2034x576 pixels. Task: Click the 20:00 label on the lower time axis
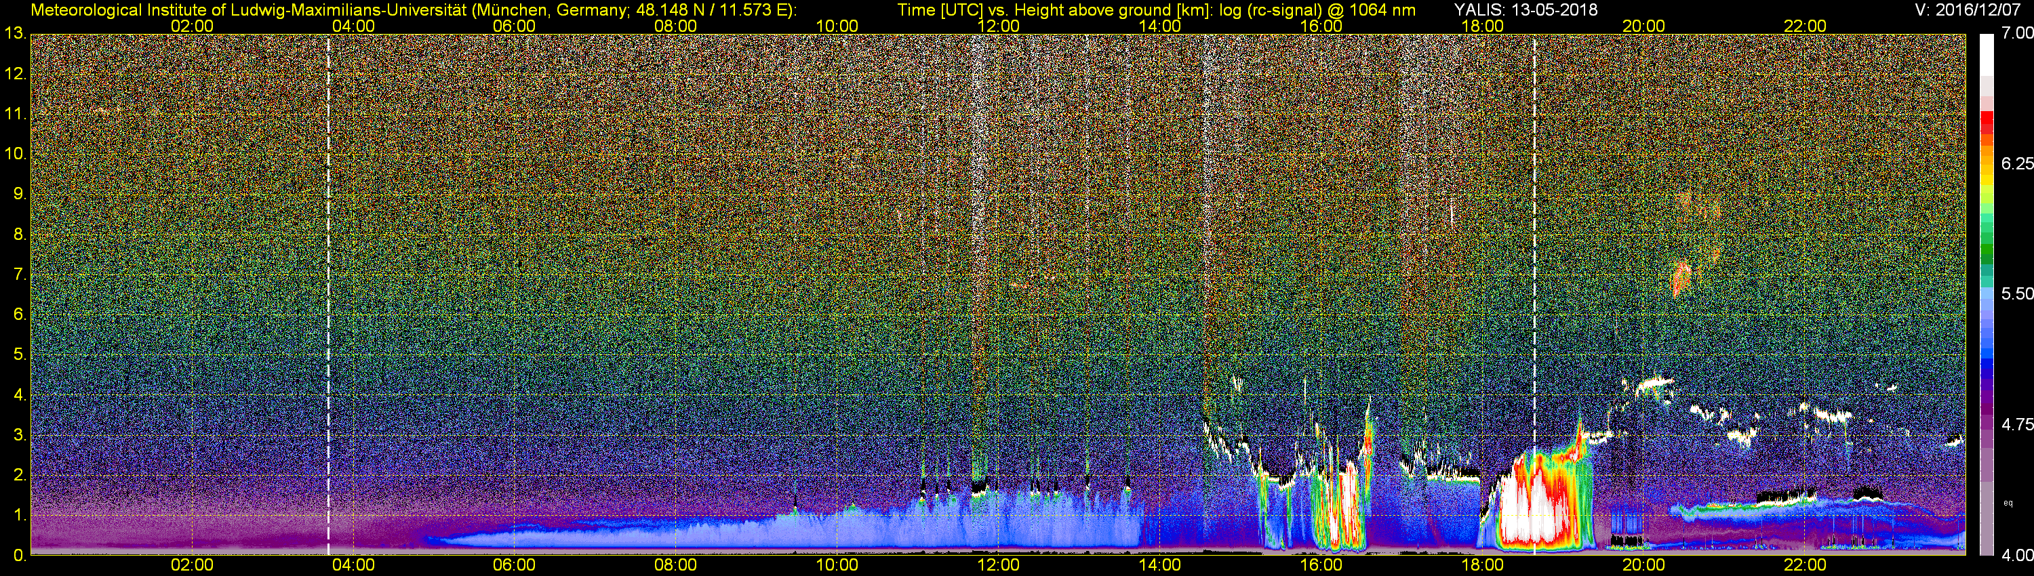pyautogui.click(x=1644, y=565)
